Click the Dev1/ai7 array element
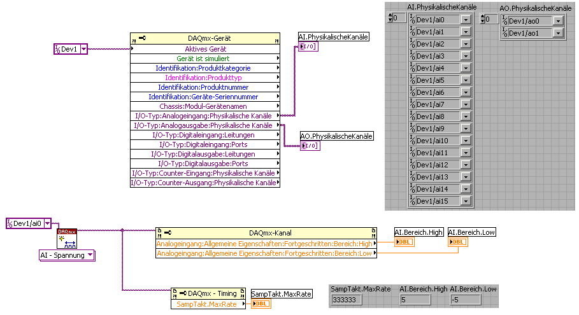The height and width of the screenshot is (315, 579). [x=440, y=104]
